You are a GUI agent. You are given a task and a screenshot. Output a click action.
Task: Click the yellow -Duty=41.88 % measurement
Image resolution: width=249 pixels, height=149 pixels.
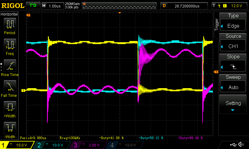(111, 138)
